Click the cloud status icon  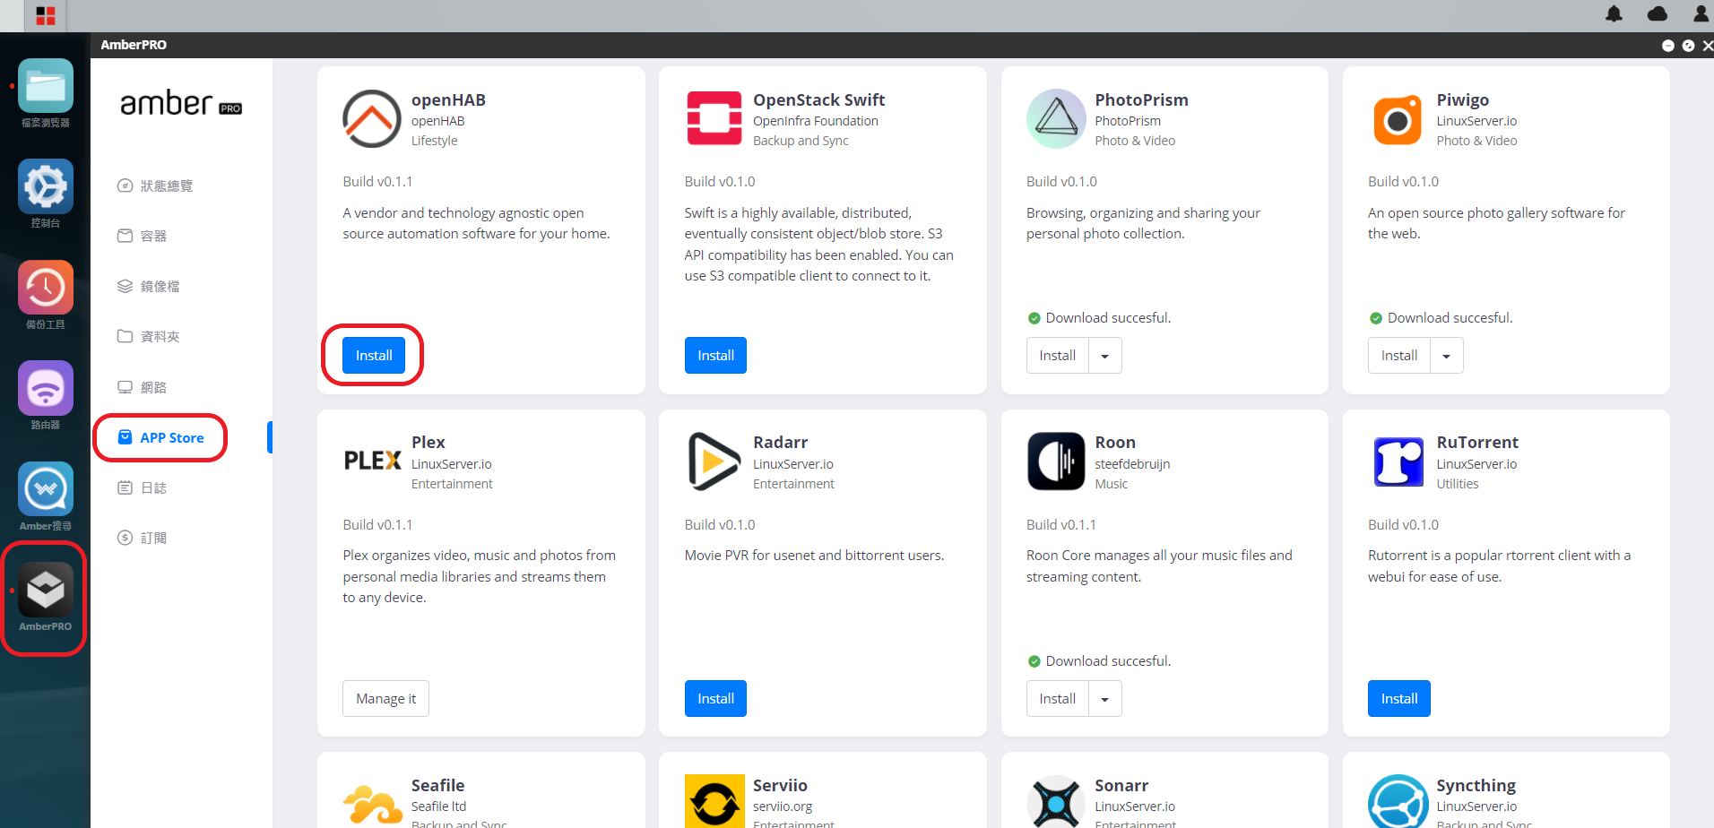click(1658, 13)
